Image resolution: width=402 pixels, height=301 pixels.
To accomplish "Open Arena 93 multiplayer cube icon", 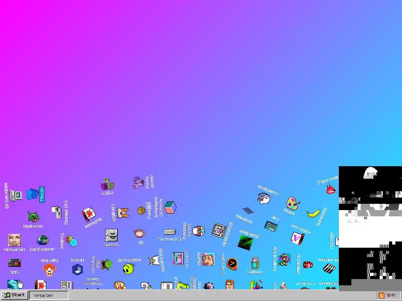I will [x=170, y=207].
